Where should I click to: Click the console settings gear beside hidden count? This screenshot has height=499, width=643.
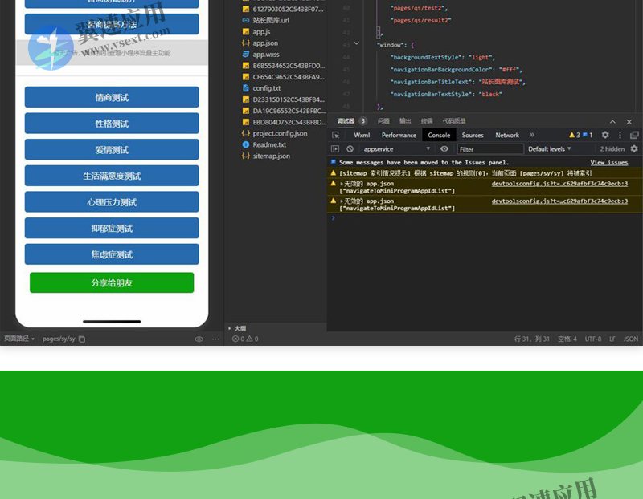(634, 149)
